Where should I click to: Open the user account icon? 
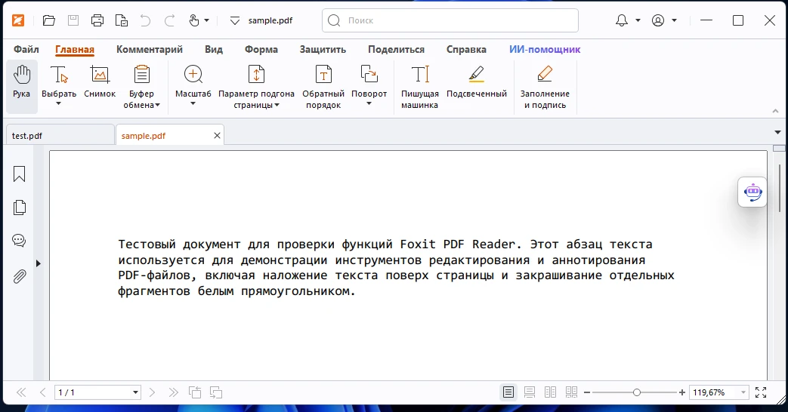[x=658, y=20]
